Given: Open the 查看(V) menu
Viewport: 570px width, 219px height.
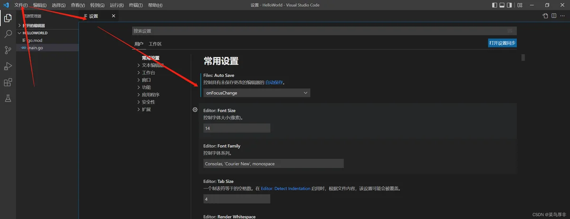Looking at the screenshot, I should point(78,5).
